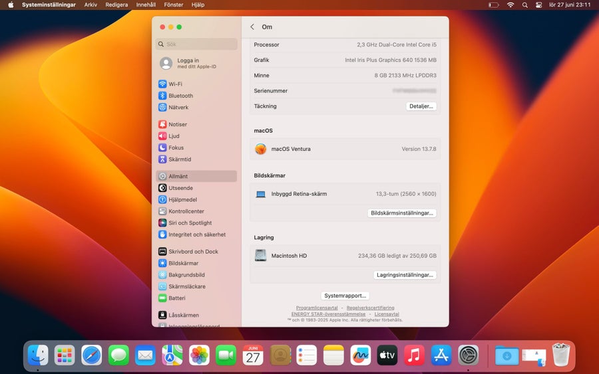Screen dimensions: 599x374
Task: Click the Macintosh HD storage row
Action: (345, 256)
